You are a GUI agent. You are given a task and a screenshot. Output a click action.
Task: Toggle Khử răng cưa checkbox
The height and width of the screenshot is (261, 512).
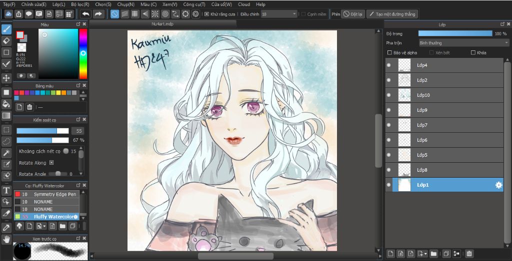point(206,14)
